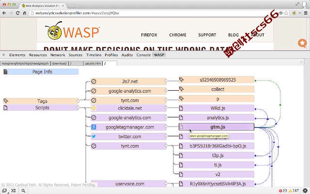This screenshot has width=310, height=194.
Task: Click the file icon beside analytics.js
Action: pyautogui.click(x=181, y=117)
